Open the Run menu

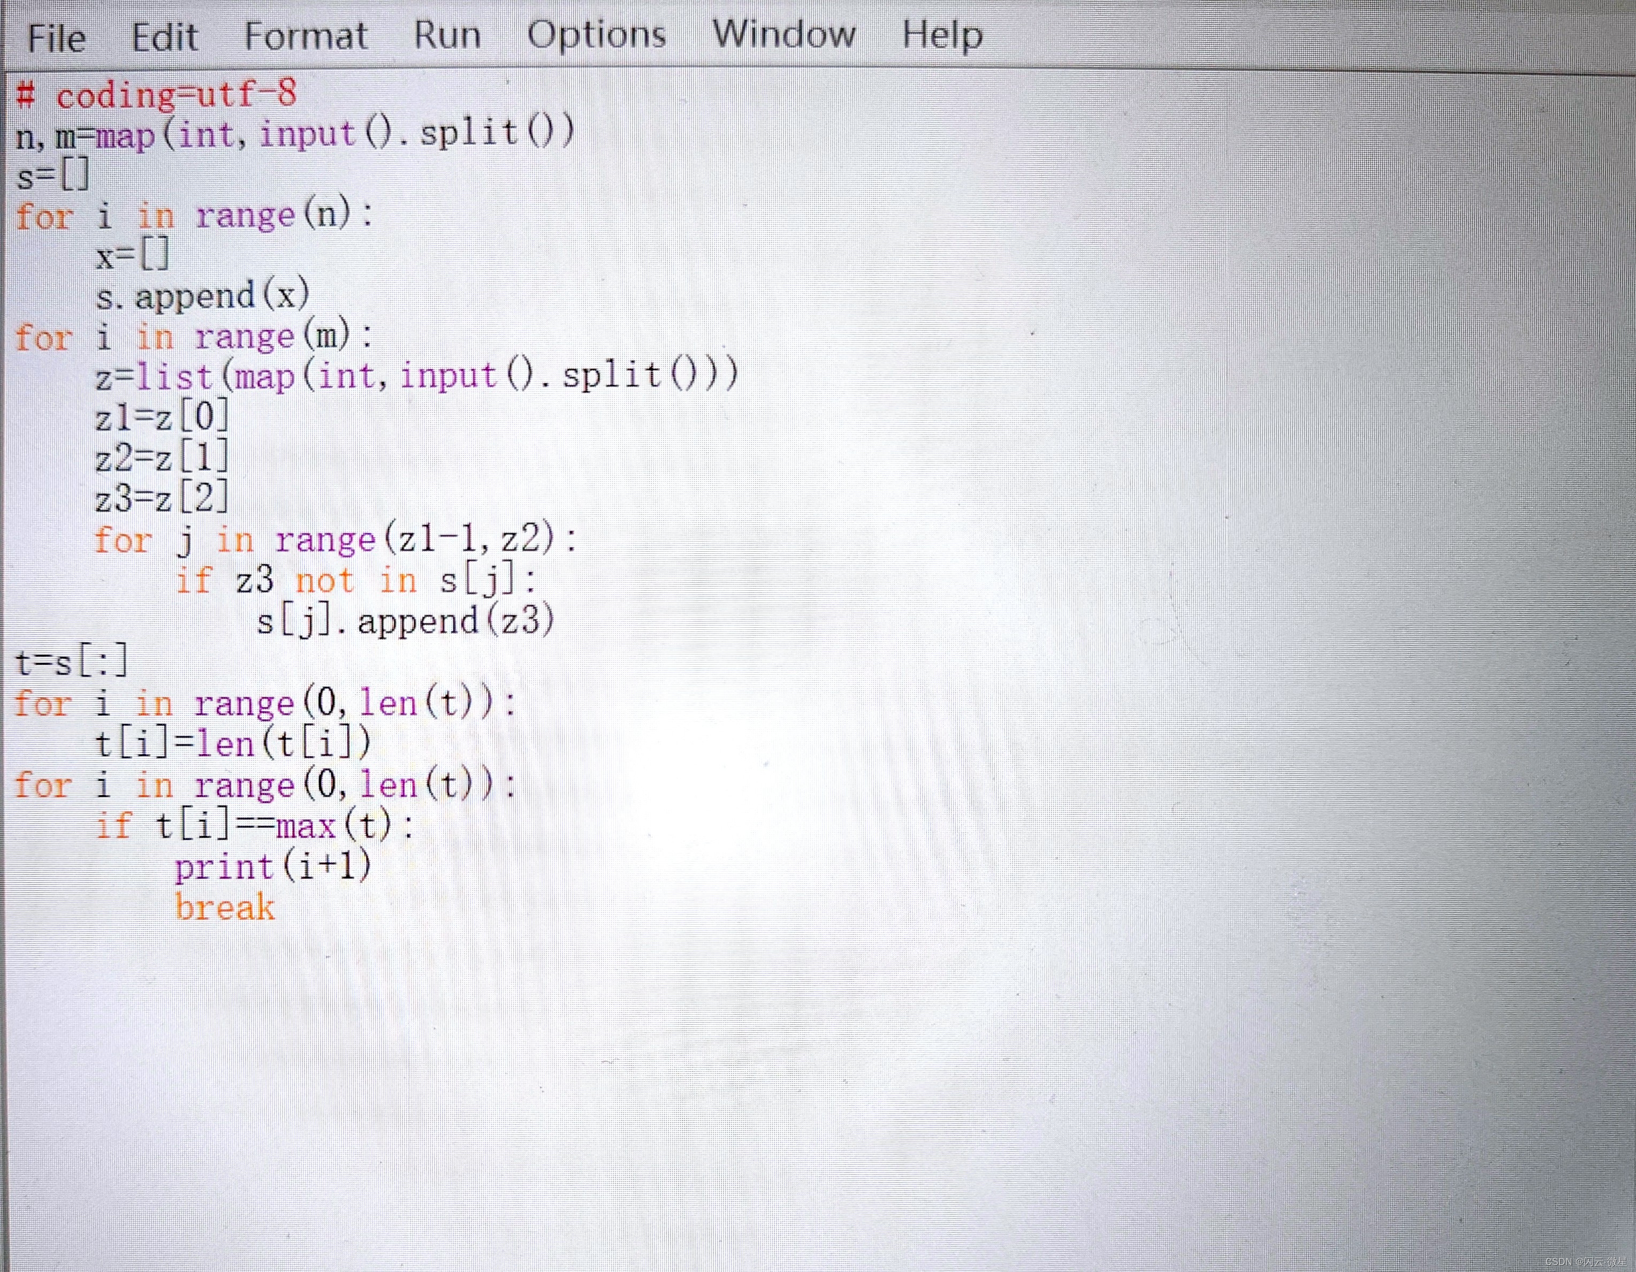pyautogui.click(x=447, y=35)
